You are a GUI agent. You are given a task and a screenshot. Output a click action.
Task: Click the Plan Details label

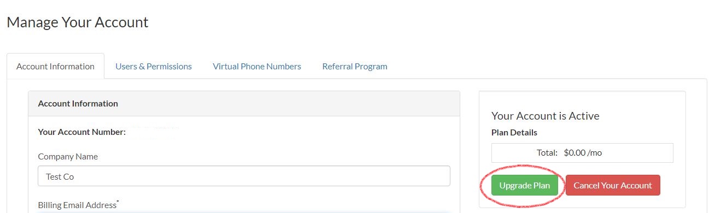coord(514,132)
